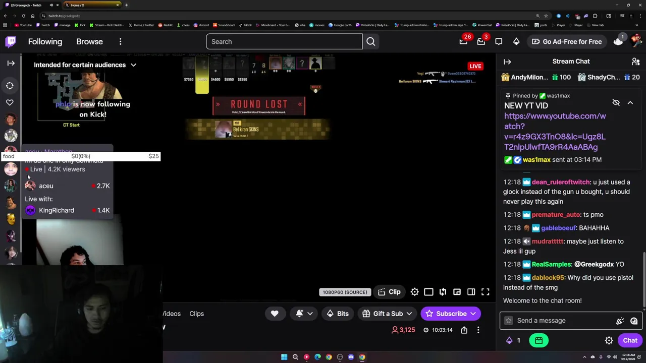Click the chat scrollbar thumb
646x363 pixels.
click(x=644, y=280)
